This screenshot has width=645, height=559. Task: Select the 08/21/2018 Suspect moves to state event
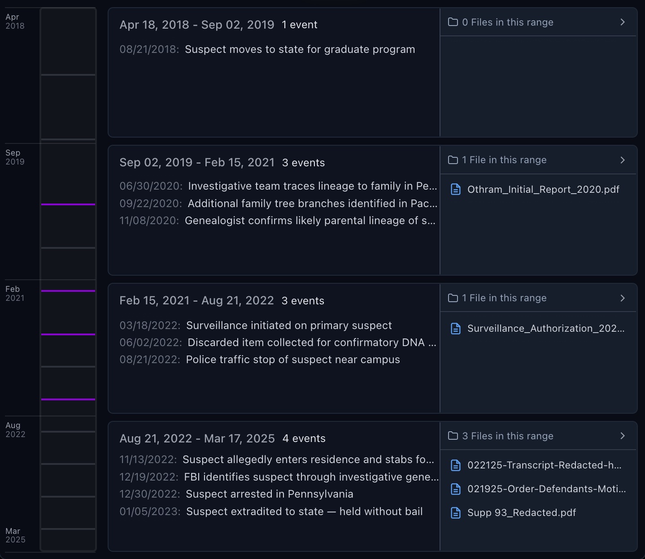300,49
